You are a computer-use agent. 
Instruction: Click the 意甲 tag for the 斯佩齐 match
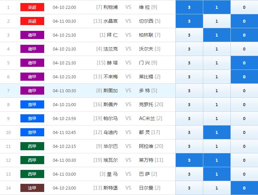32,104
